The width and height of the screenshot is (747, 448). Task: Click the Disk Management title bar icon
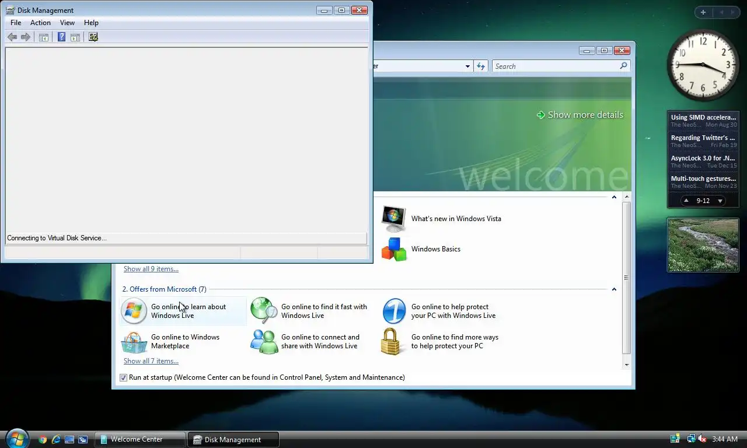(10, 10)
